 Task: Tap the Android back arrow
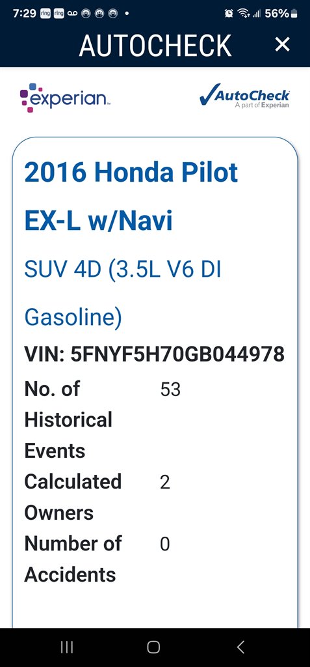240,647
